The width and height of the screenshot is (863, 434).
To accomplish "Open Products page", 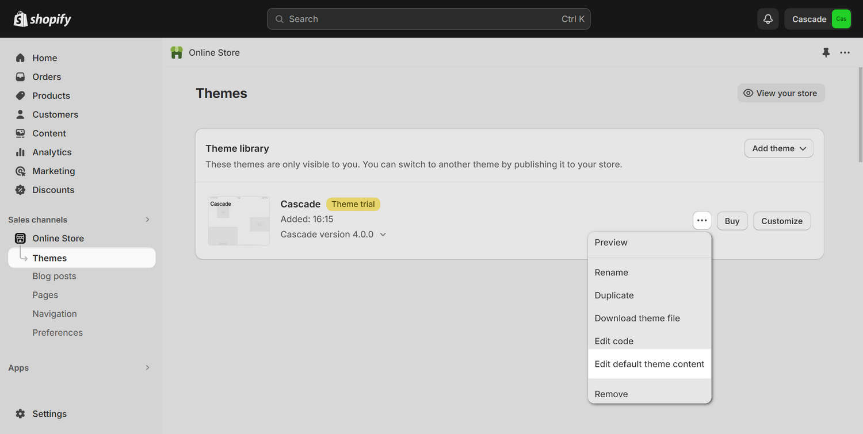I will click(51, 96).
